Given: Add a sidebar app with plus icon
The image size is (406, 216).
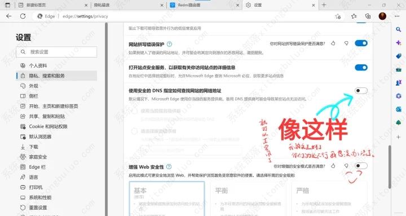Looking at the screenshot, I should [399, 136].
